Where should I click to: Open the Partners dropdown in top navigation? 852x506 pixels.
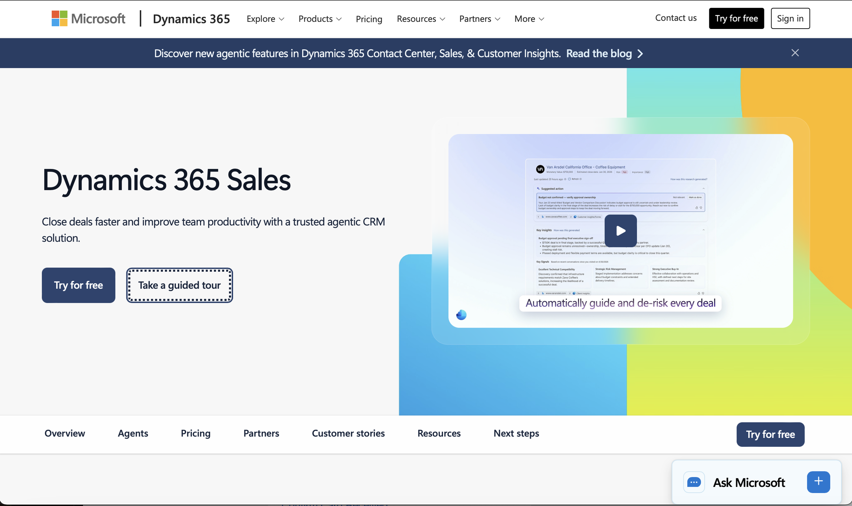click(x=480, y=19)
